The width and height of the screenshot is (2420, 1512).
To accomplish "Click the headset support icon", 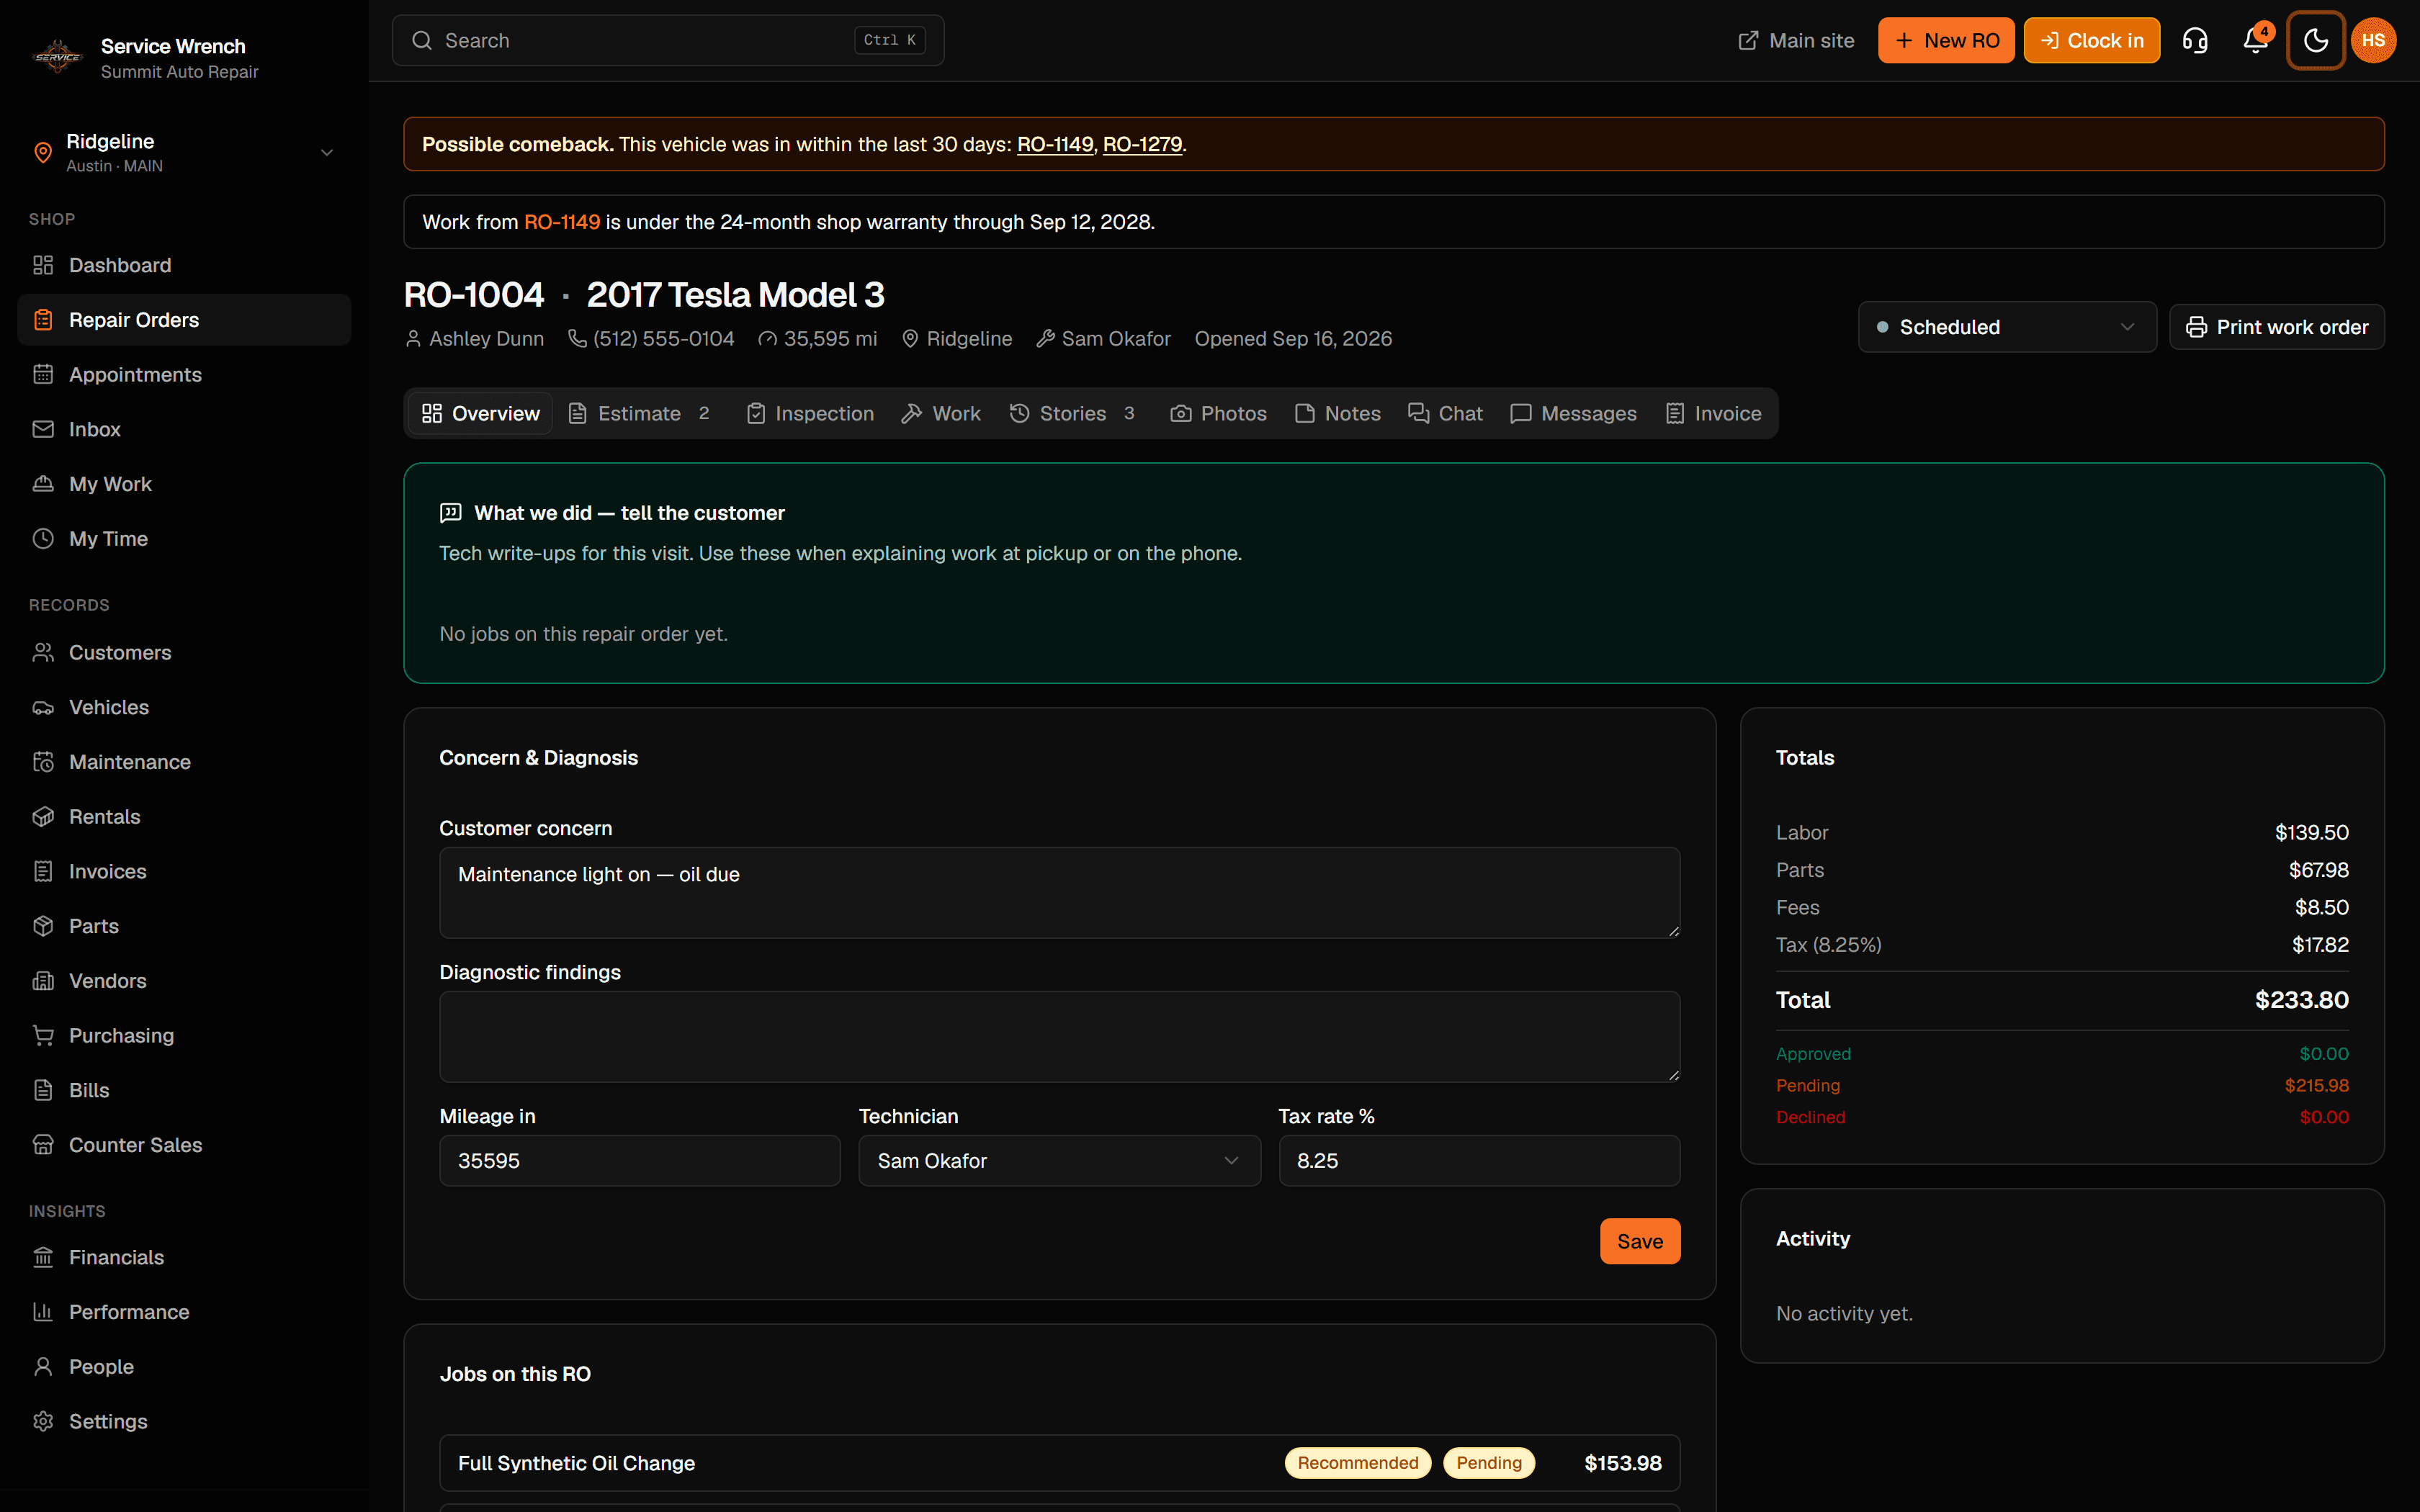I will tap(2195, 40).
